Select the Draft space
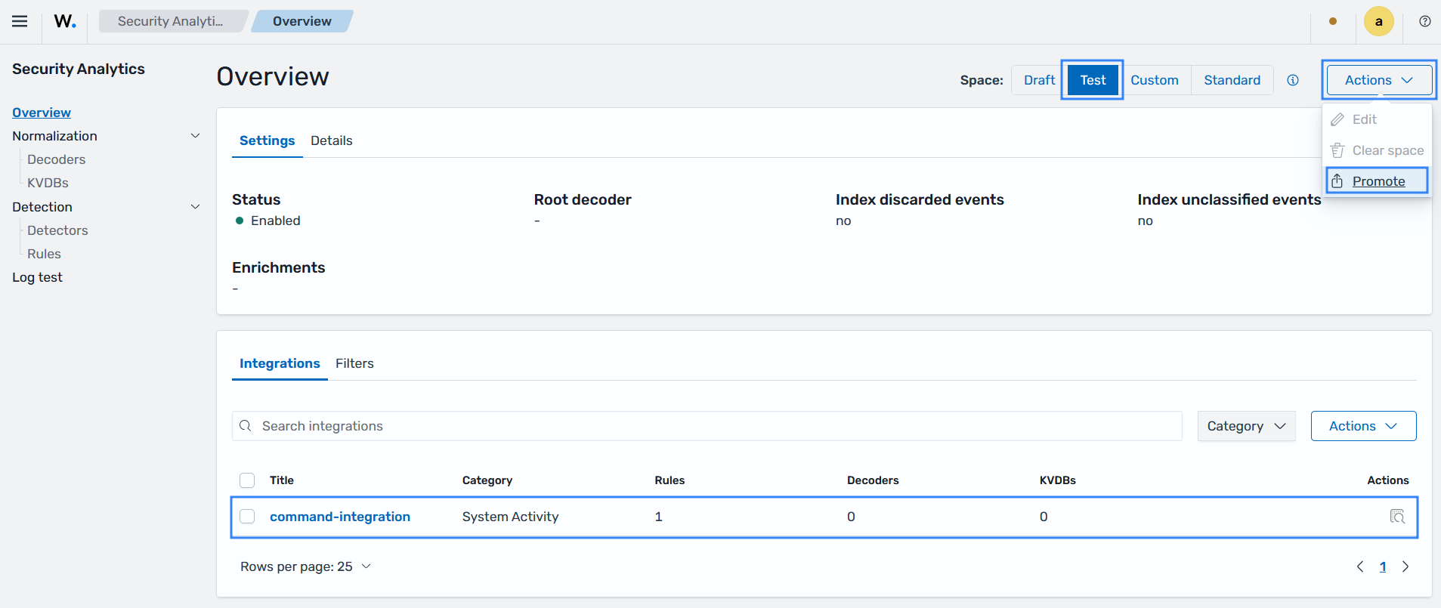 1039,80
